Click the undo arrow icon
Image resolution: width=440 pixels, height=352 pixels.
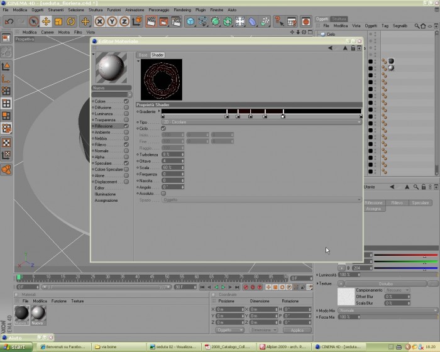click(9, 21)
